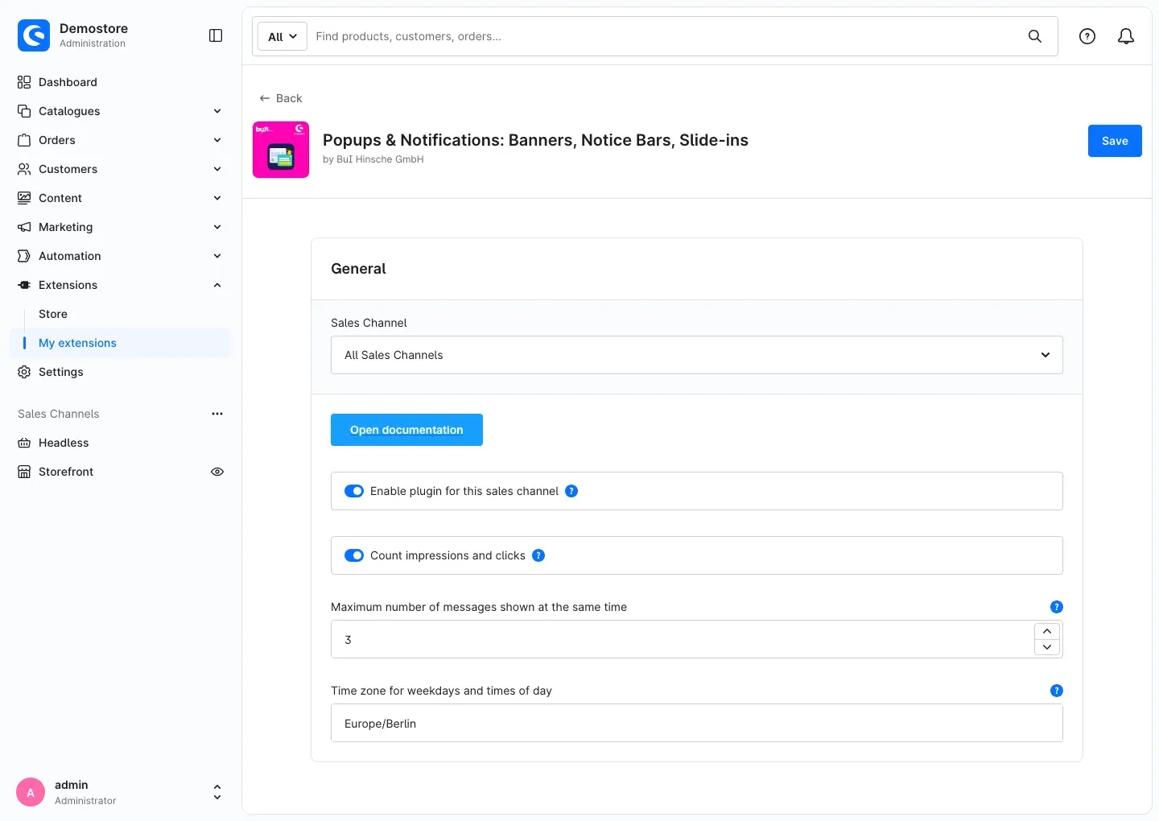The image size is (1159, 821).
Task: Open help tooltip for Enable plugin setting
Action: click(571, 491)
